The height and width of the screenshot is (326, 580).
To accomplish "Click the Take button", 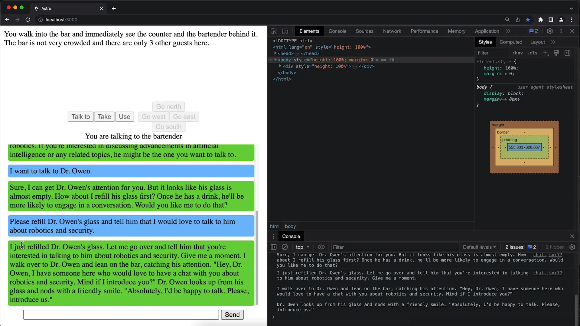I will (104, 117).
